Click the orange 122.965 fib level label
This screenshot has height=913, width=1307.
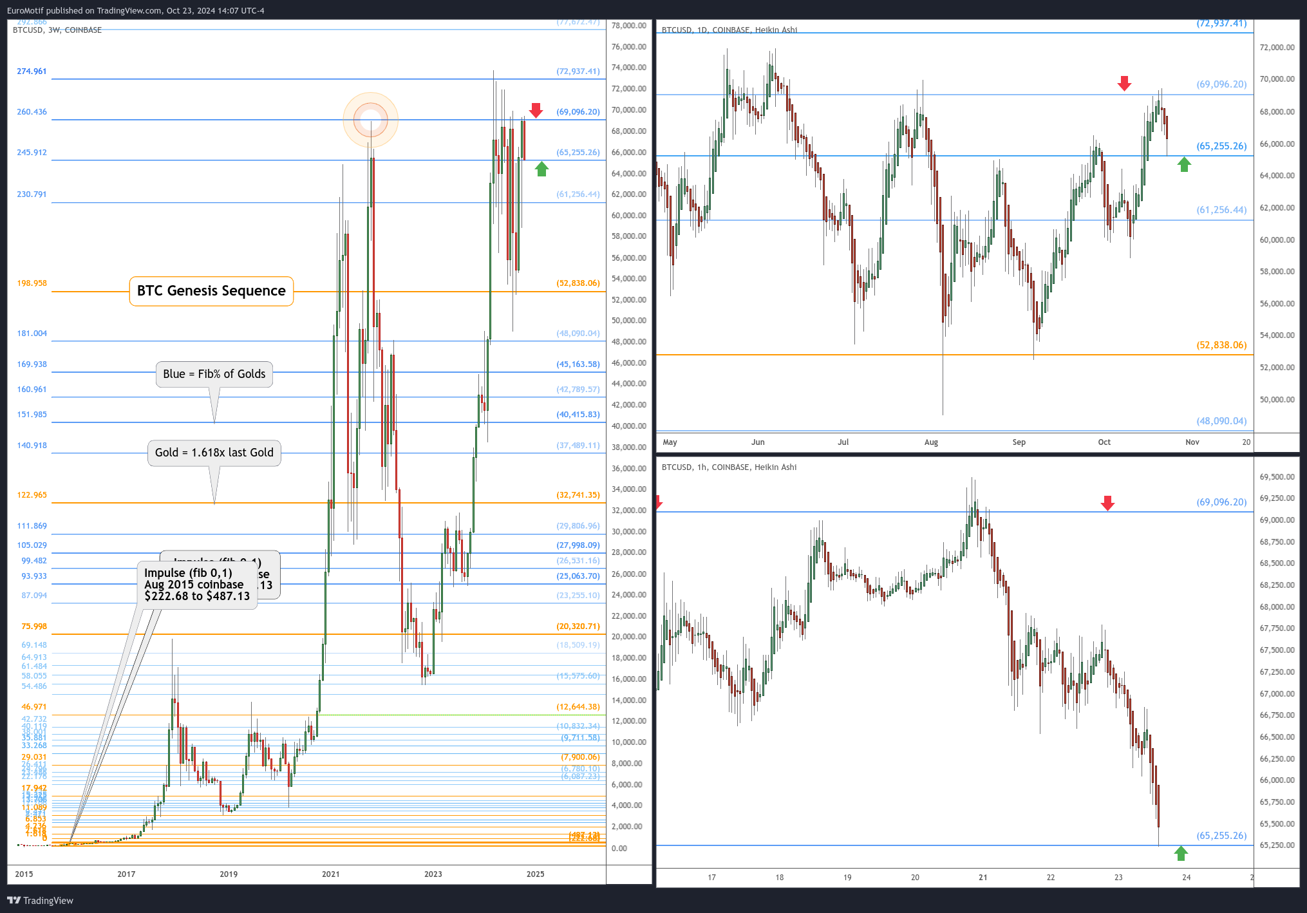tap(32, 495)
